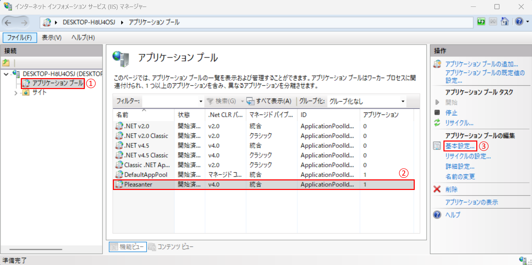Click the Pleasanter pool row icon
532x265 pixels.
click(x=119, y=185)
